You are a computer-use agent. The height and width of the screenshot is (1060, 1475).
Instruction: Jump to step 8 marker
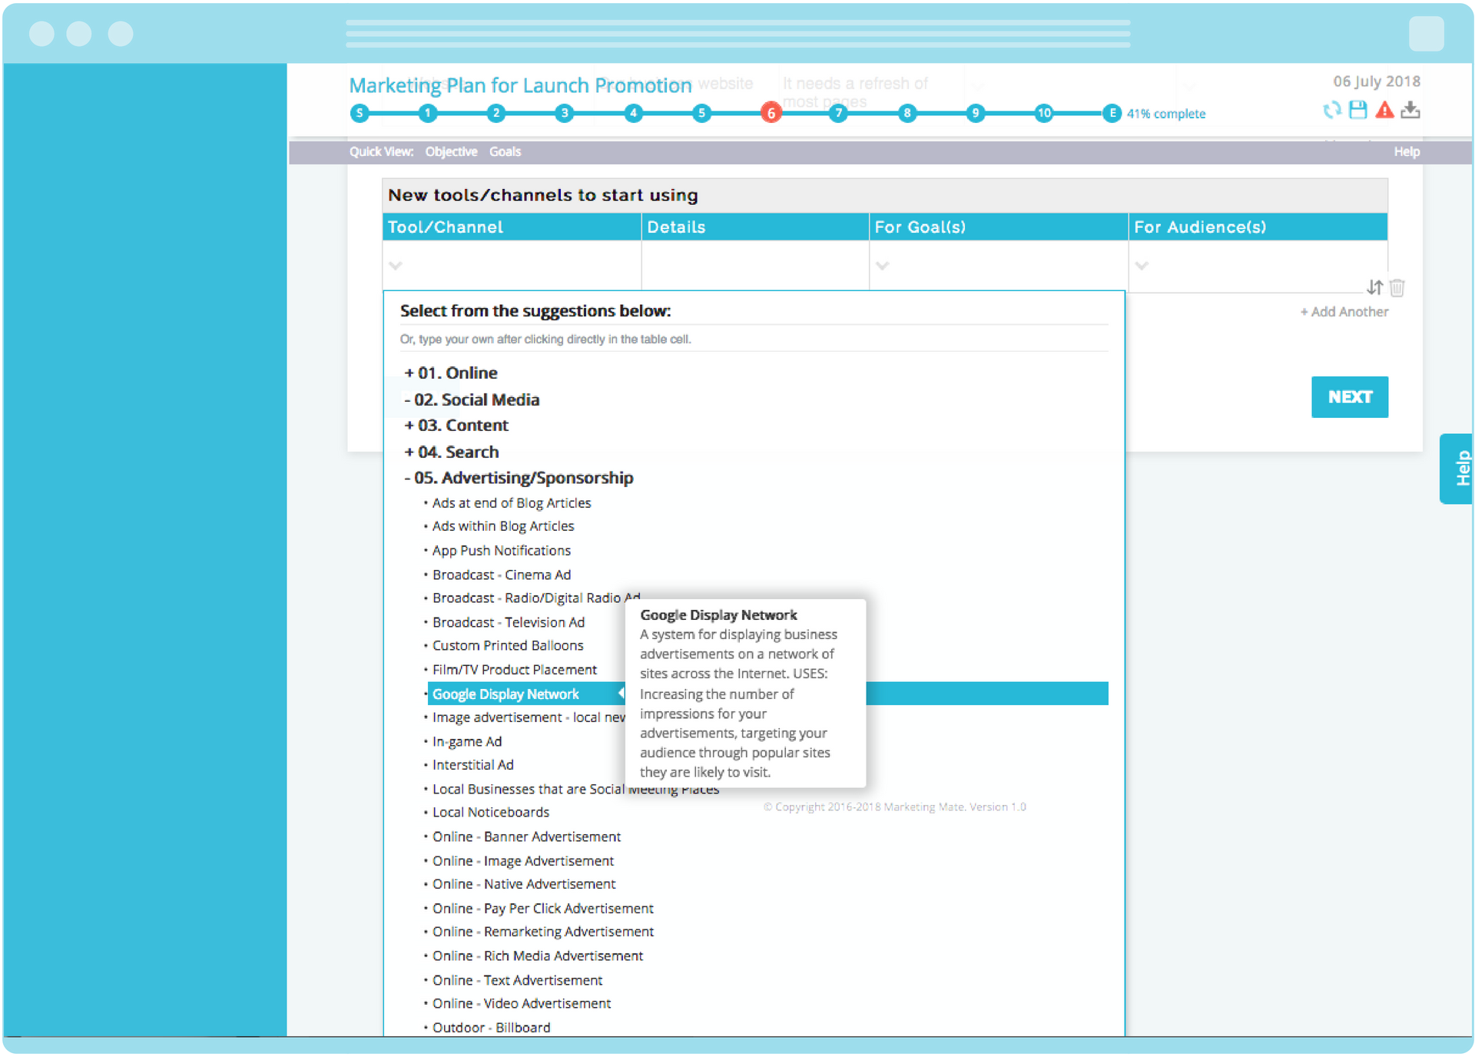tap(907, 113)
